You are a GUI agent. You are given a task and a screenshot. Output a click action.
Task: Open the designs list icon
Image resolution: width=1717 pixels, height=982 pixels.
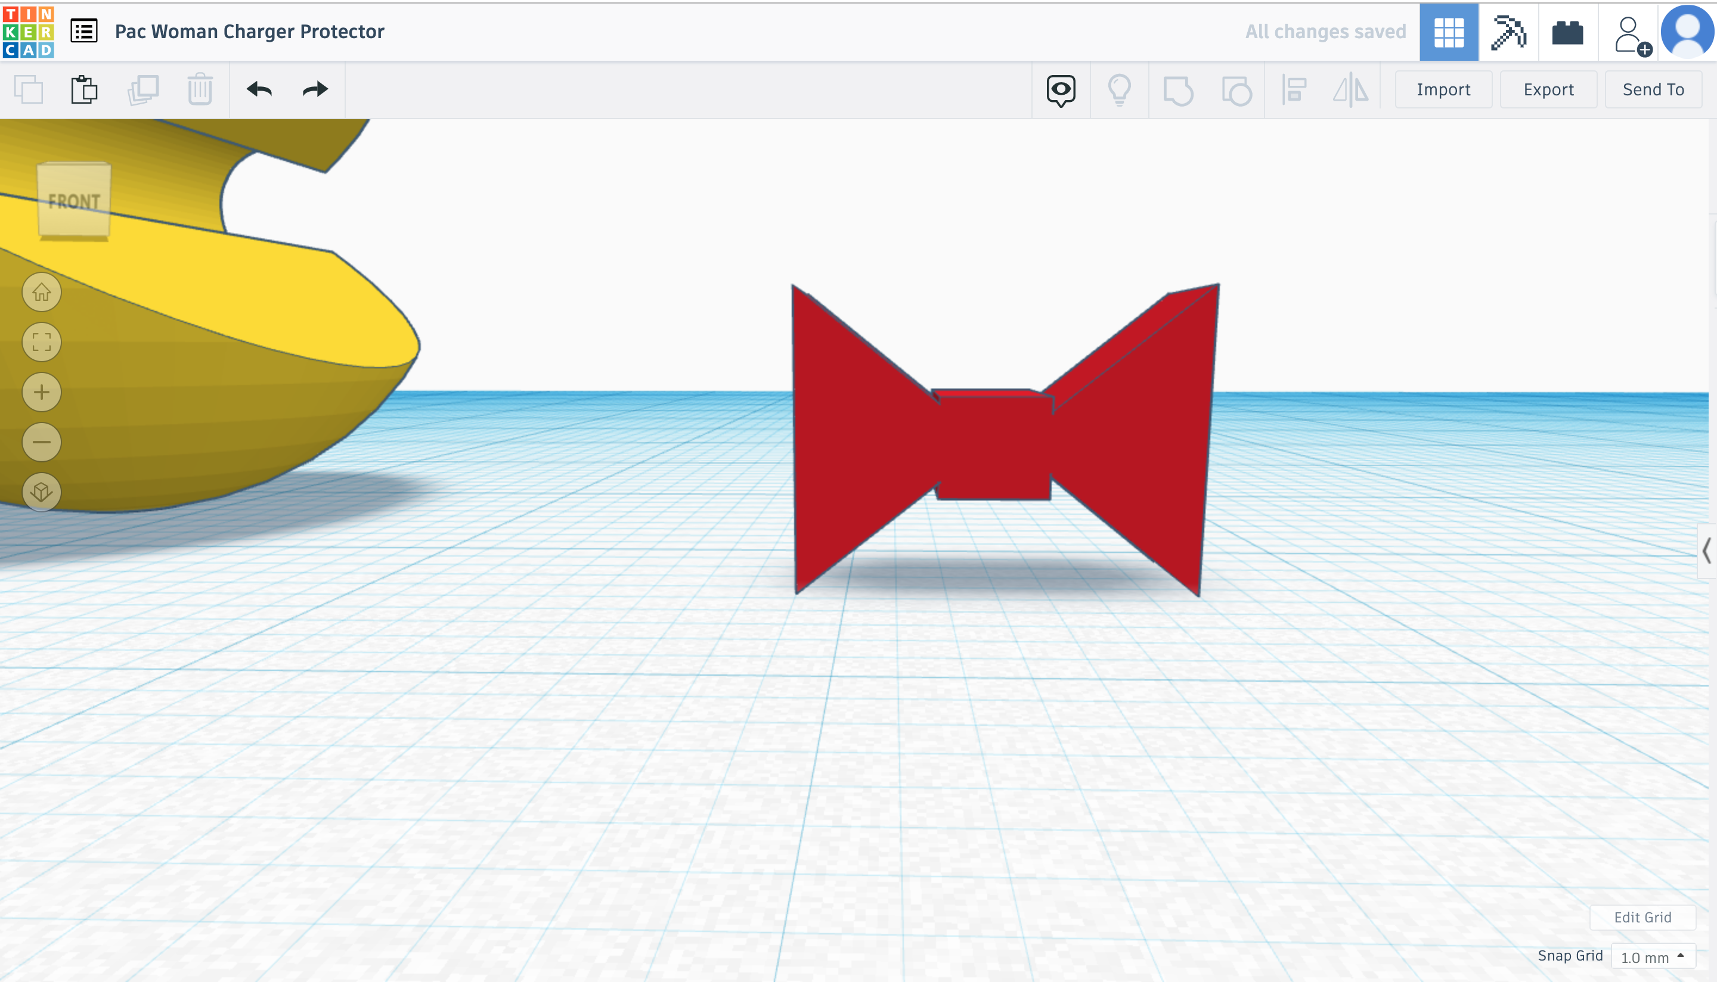point(84,32)
